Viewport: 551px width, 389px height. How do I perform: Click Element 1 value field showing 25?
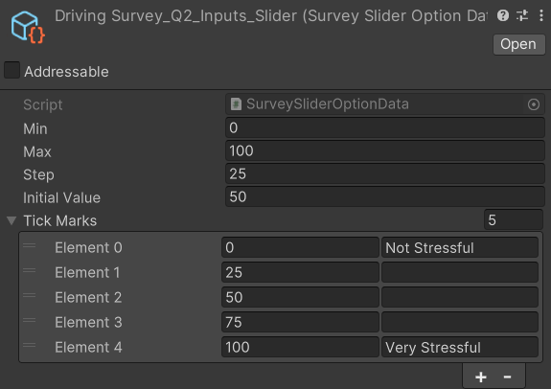click(300, 272)
